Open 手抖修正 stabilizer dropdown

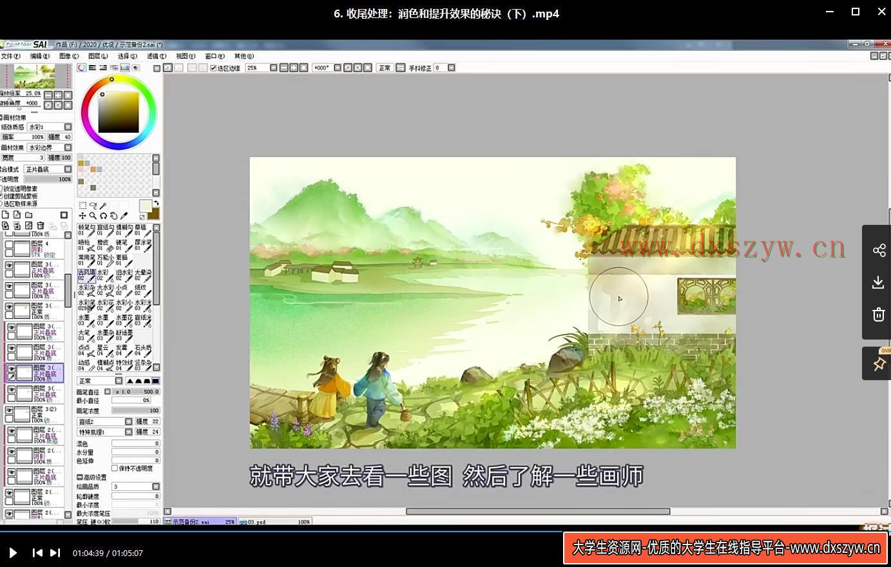click(451, 68)
